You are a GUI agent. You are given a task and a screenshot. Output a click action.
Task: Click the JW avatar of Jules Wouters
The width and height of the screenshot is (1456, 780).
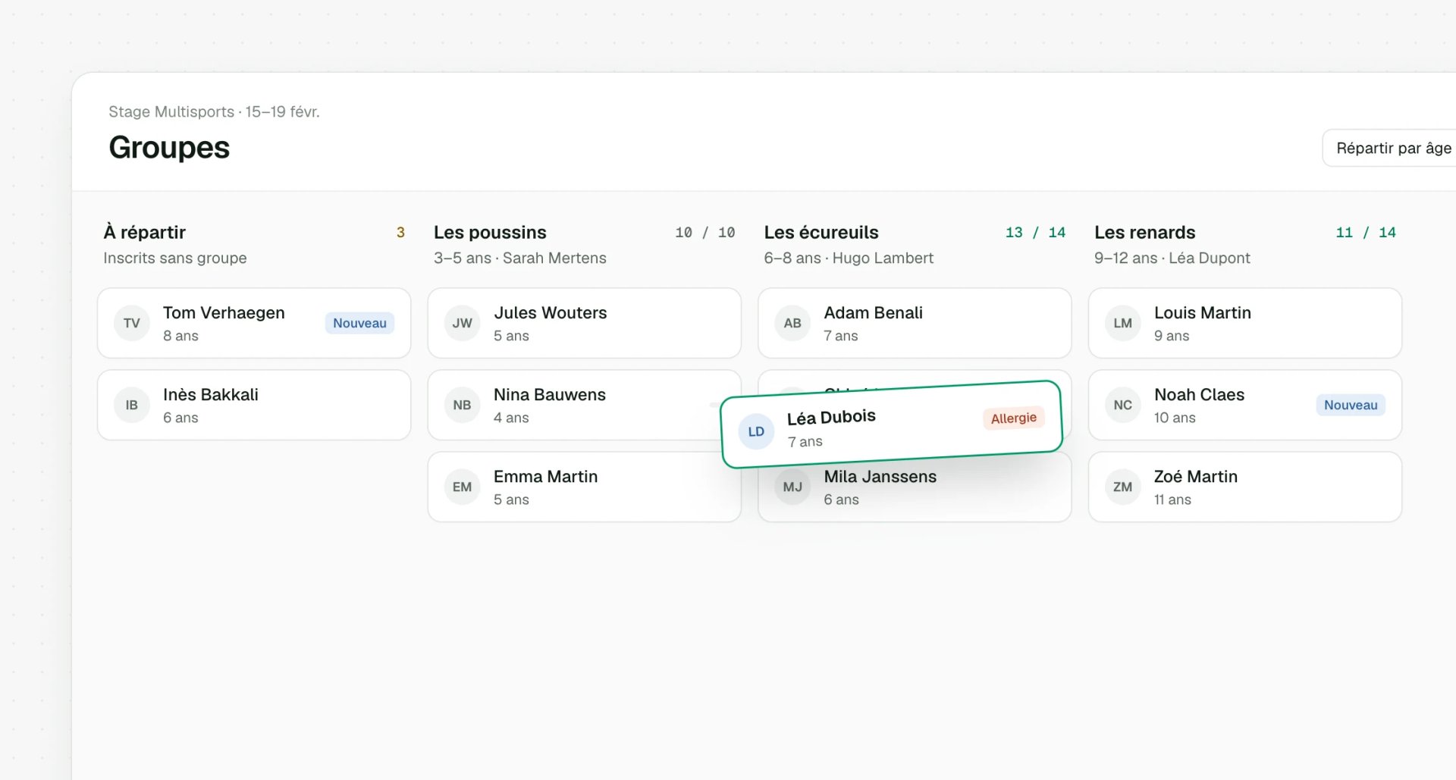point(463,323)
